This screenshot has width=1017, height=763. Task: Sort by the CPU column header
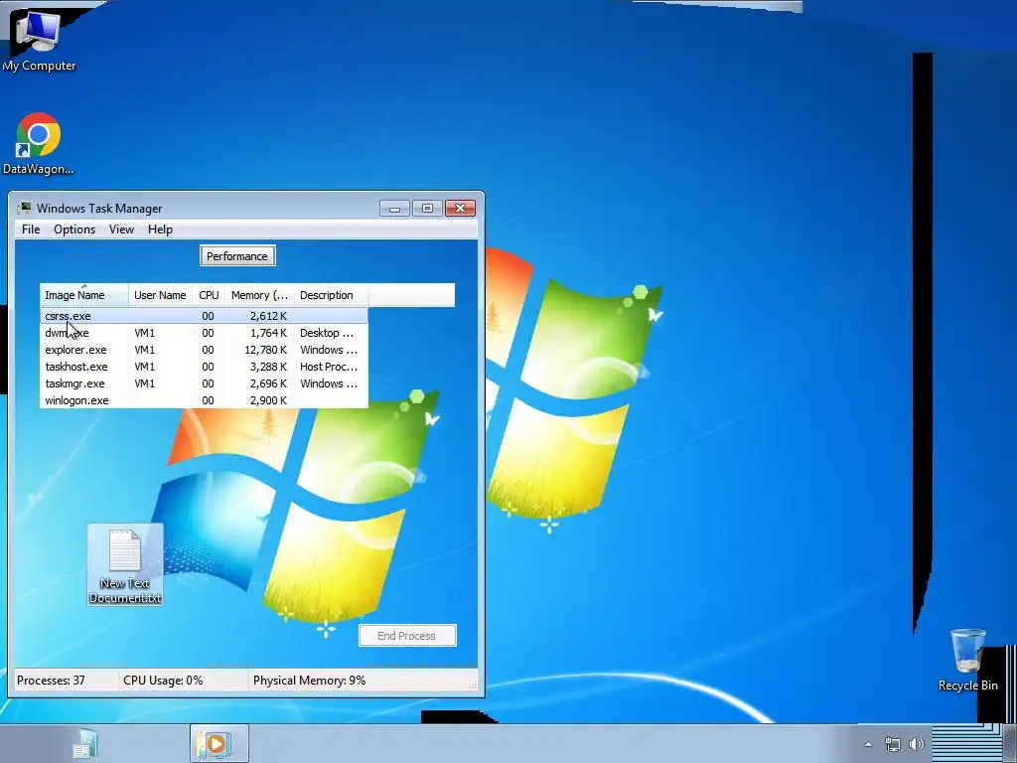pos(209,295)
